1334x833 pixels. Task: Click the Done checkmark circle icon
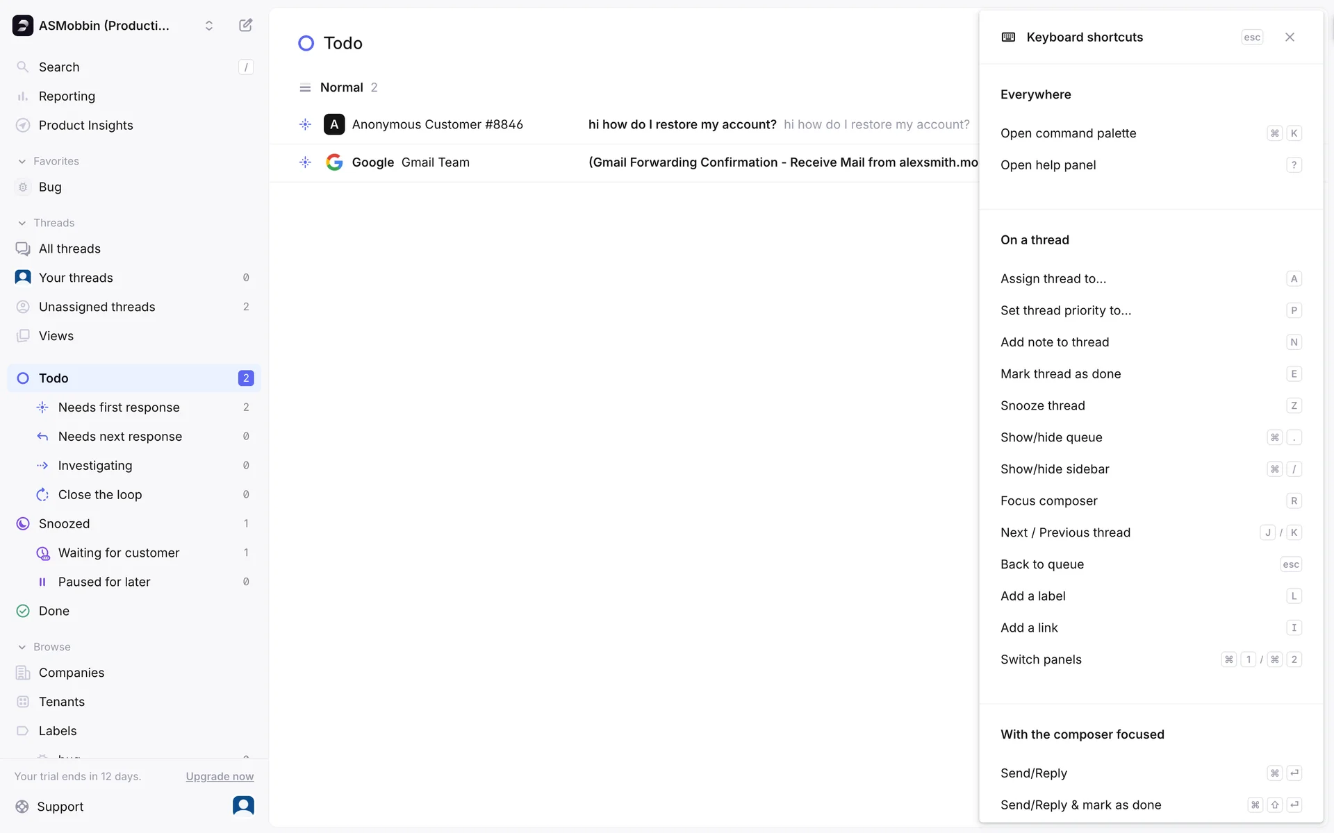(x=23, y=611)
